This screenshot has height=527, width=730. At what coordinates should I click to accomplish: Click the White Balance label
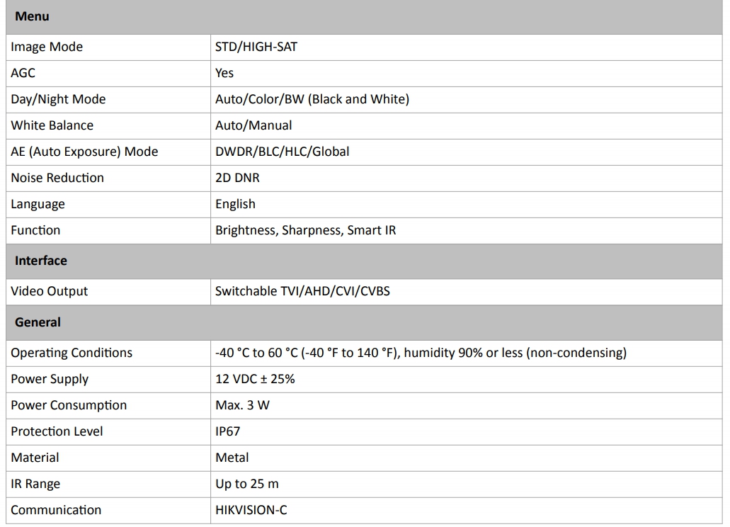click(52, 125)
